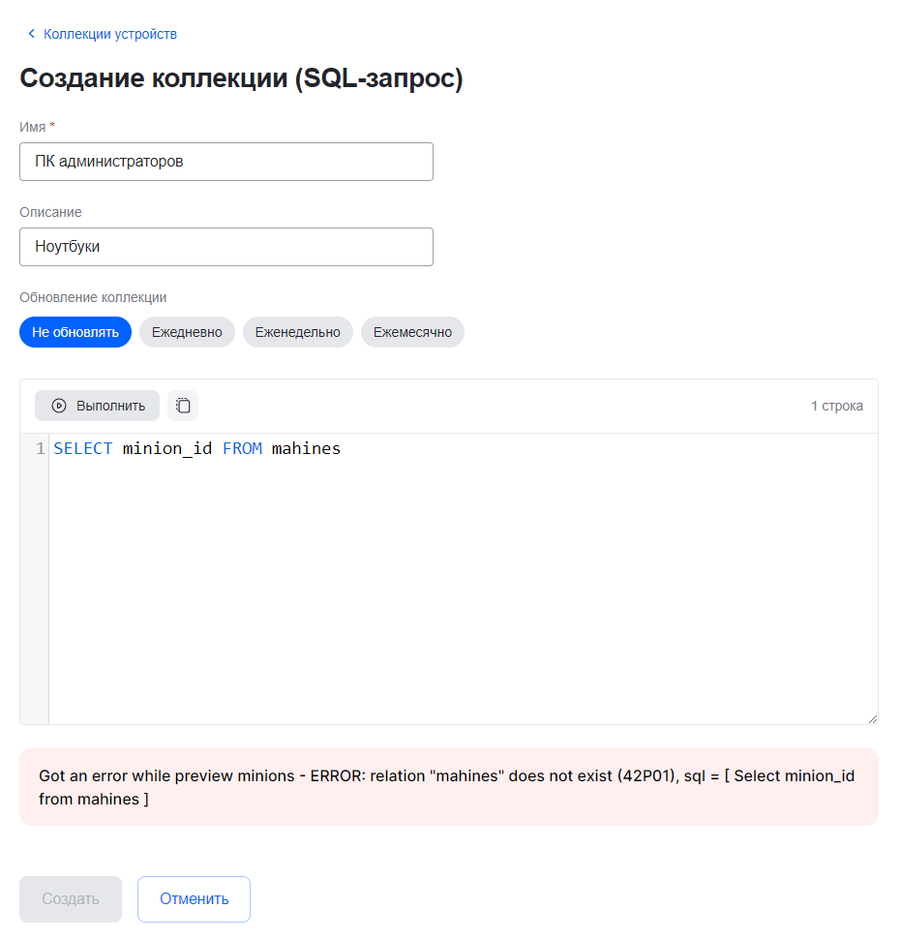The image size is (901, 940).
Task: Click the Описание field containing Ноутбуки
Action: click(226, 247)
